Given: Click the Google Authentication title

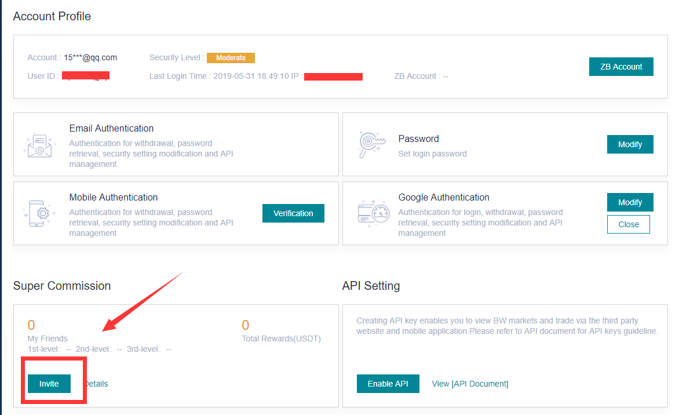Looking at the screenshot, I should pos(444,197).
